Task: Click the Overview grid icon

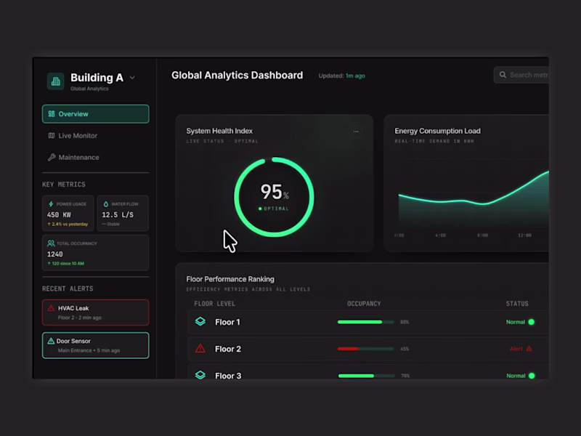Action: [52, 114]
